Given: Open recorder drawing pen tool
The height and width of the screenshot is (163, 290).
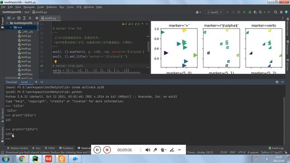Looking at the screenshot, I should 172,150.
